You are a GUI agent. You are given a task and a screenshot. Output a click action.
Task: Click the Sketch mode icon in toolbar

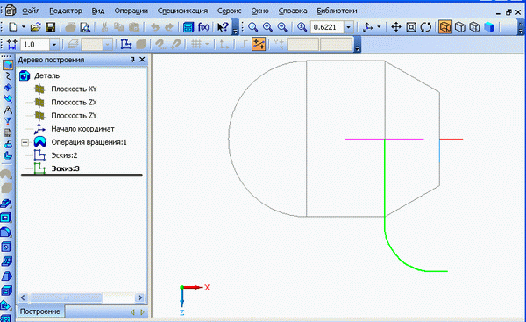[126, 45]
